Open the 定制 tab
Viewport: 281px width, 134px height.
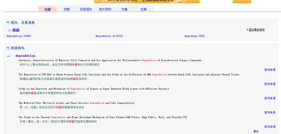(143, 9)
